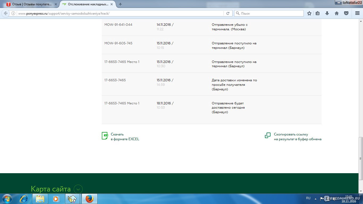
Task: Click the scrollbar down arrow
Action: 361,191
